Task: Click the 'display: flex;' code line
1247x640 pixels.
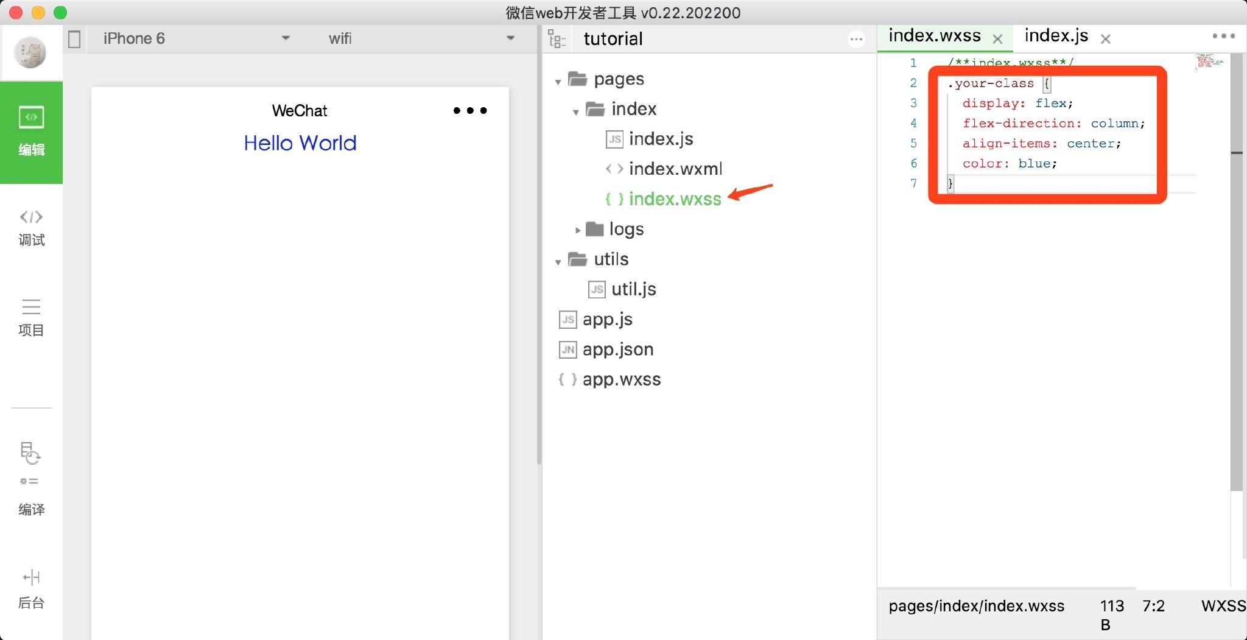Action: pos(1017,103)
